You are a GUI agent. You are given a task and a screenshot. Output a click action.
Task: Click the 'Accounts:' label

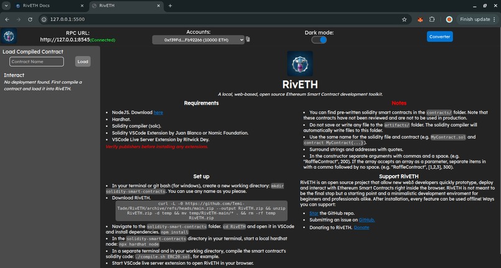click(198, 32)
